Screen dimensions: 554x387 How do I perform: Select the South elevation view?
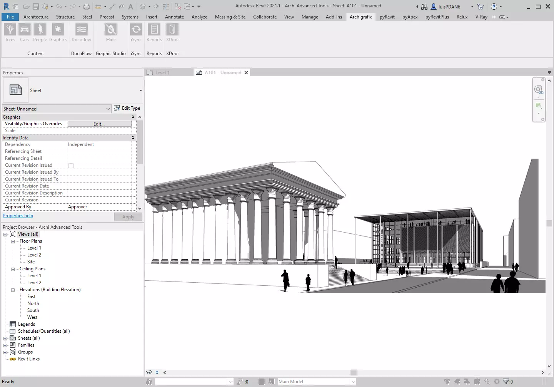coord(33,310)
